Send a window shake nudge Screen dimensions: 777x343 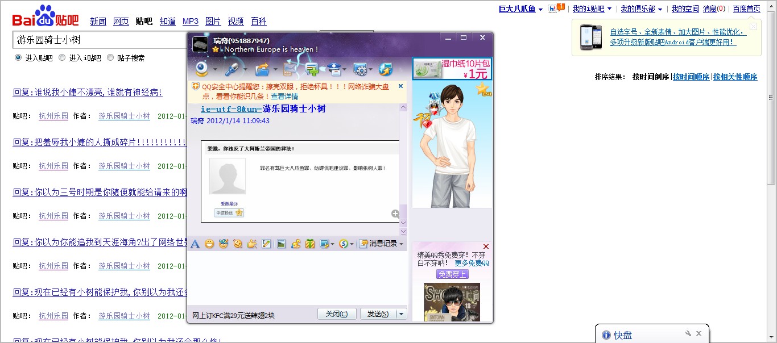[x=238, y=244]
